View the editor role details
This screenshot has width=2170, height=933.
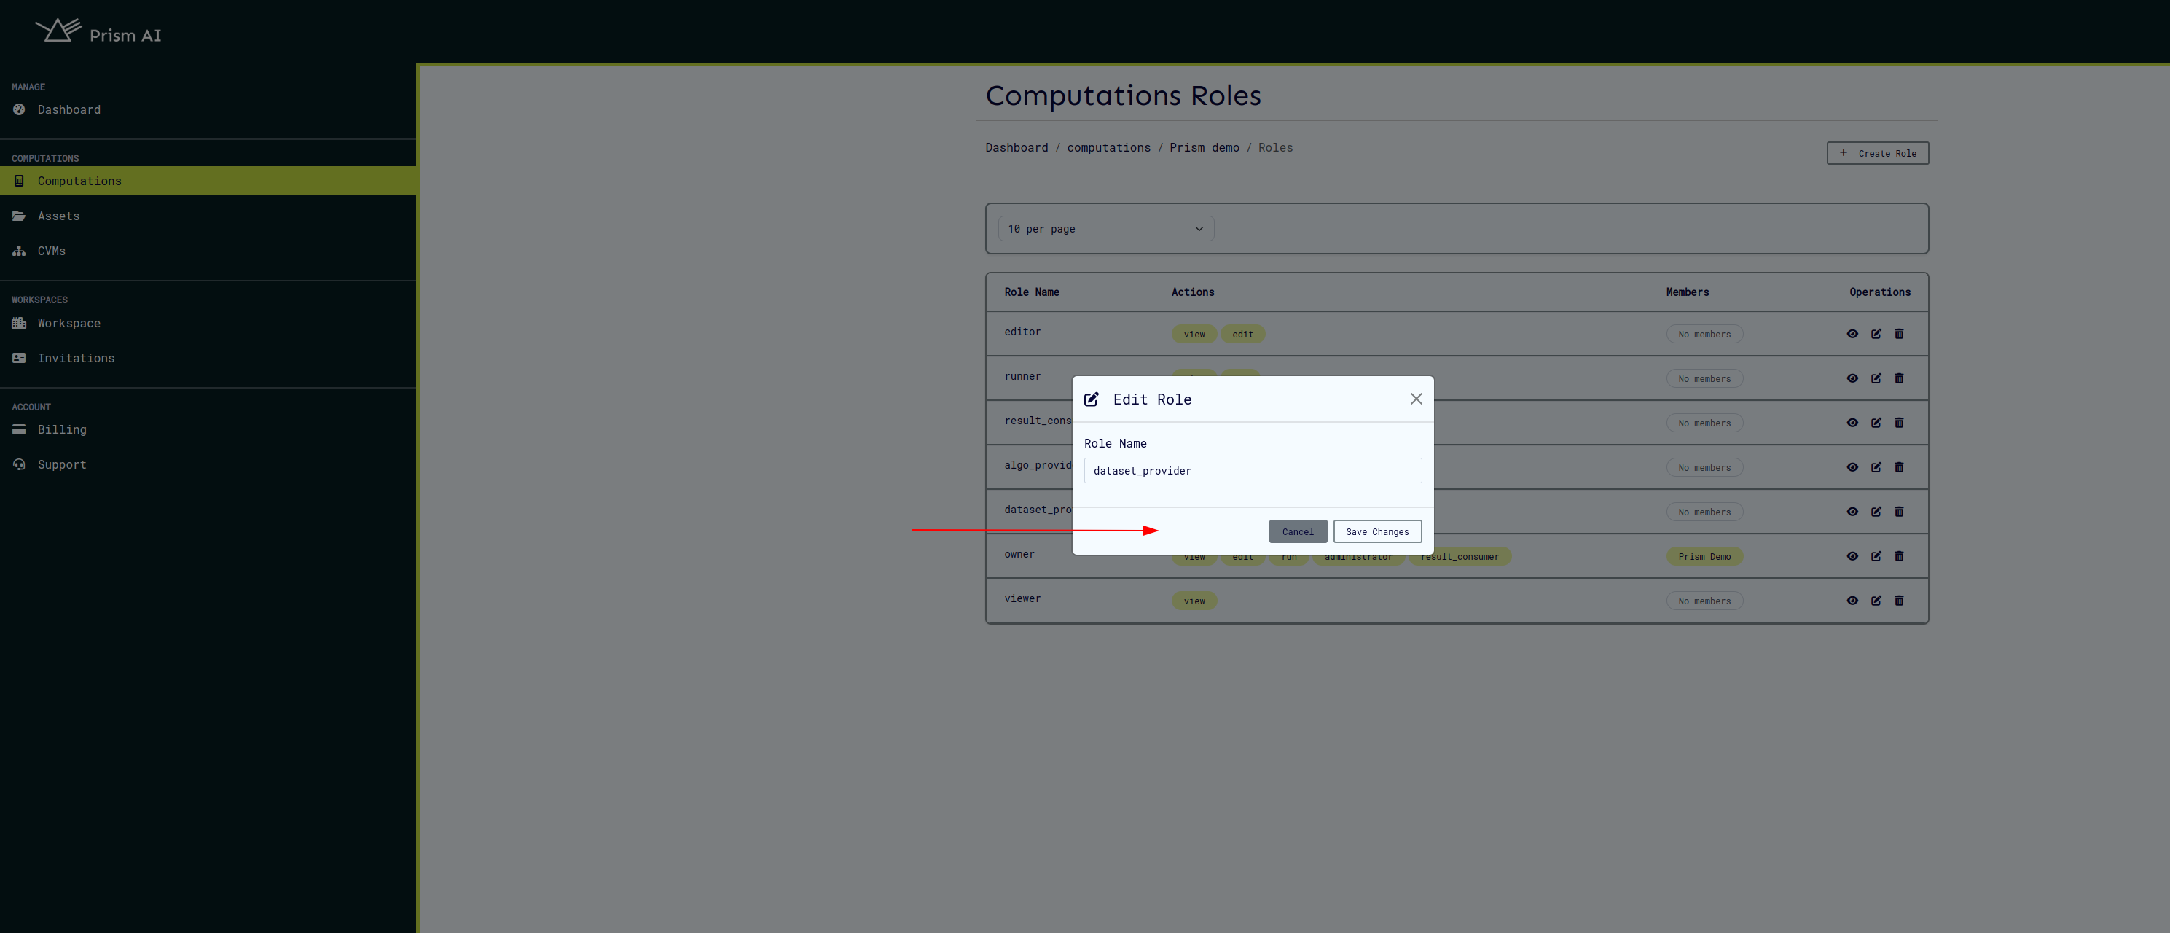(1852, 334)
